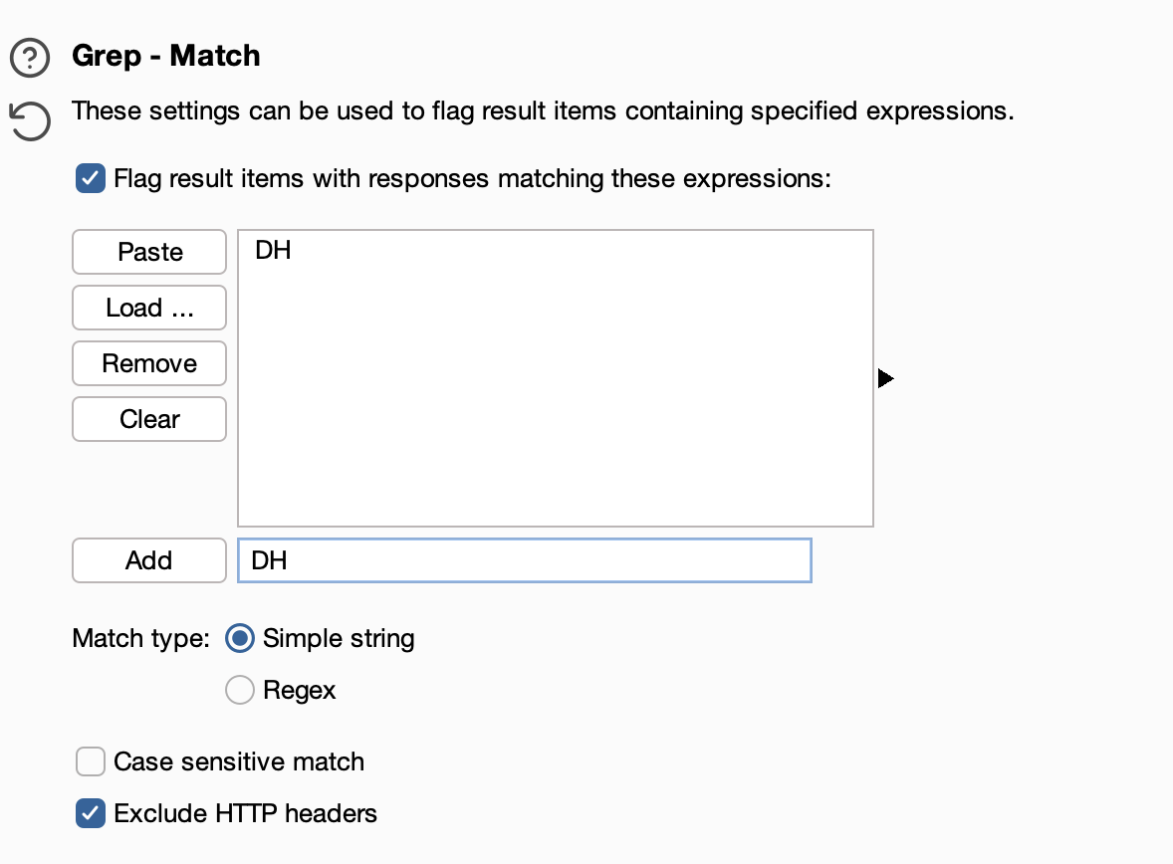Select the DH entry in expressions list
The width and height of the screenshot is (1173, 864).
273,250
